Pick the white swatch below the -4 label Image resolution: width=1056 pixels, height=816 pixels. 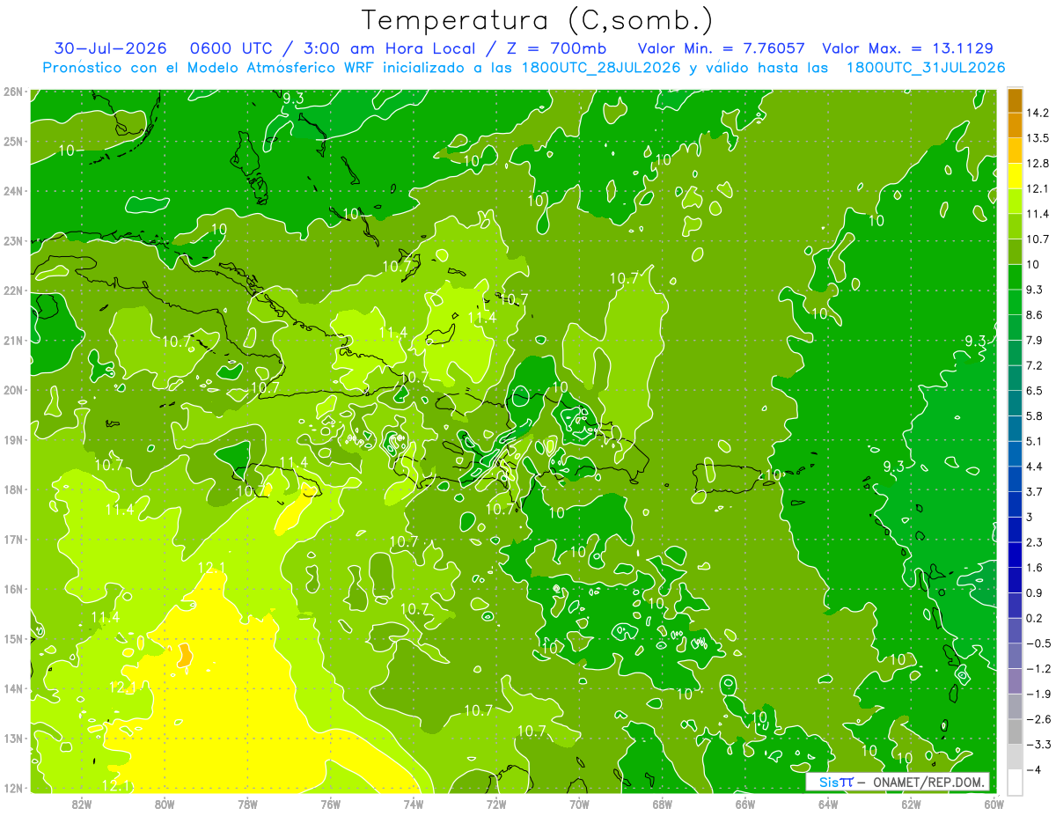[x=1014, y=783]
